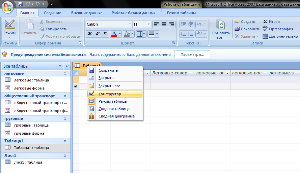
Task: Open Все таблицы navigation dropdown arrow
Action: 60,66
